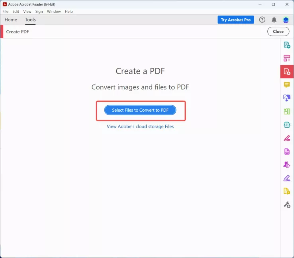This screenshot has width=294, height=258.
Task: Close the Create PDF tool panel
Action: click(278, 32)
